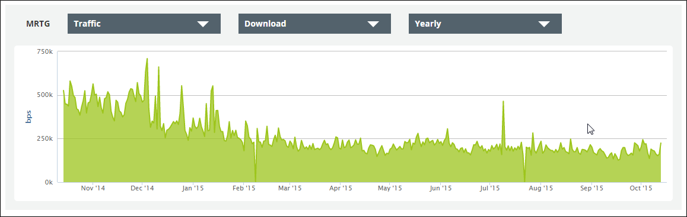Click the MRTG label
Screen dimensions: 687x217
point(38,24)
